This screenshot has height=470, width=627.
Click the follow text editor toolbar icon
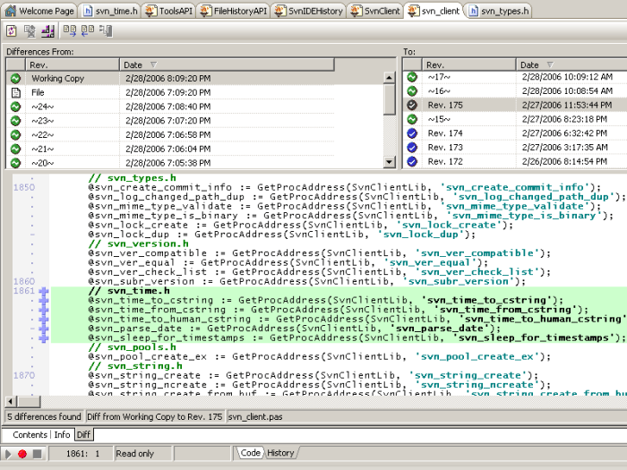[106, 30]
